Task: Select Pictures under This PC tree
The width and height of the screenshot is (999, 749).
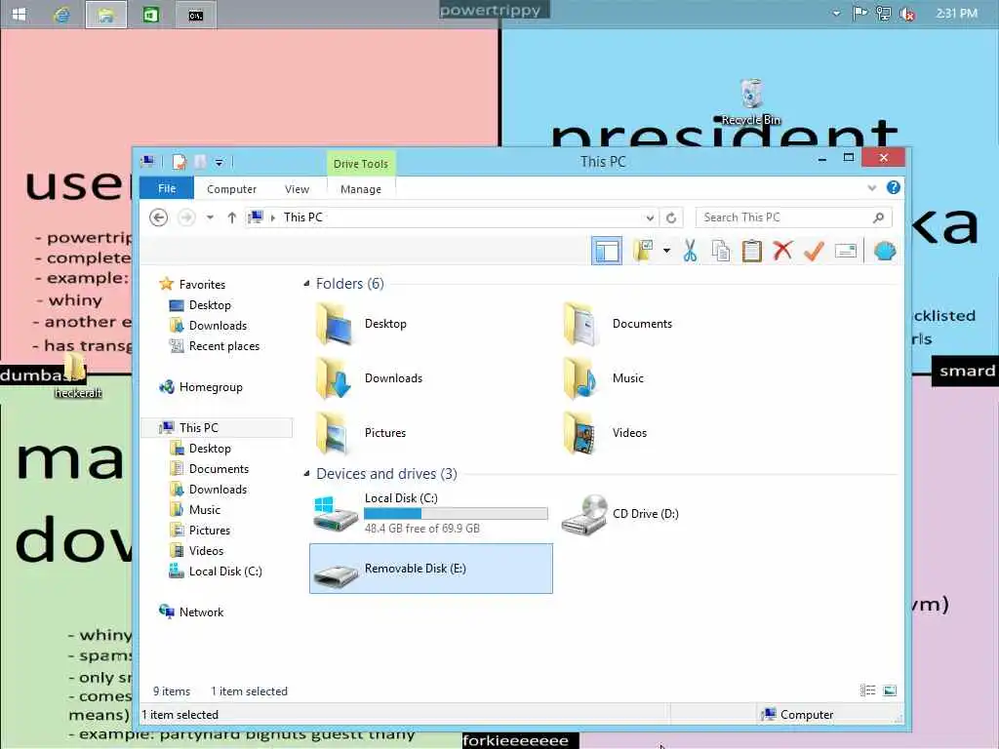Action: tap(200, 530)
